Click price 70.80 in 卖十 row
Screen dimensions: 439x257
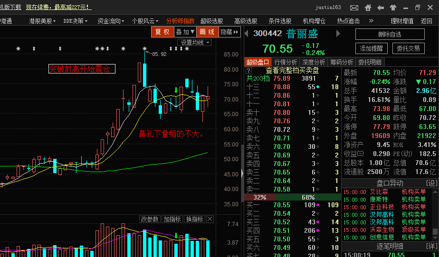pyautogui.click(x=282, y=112)
